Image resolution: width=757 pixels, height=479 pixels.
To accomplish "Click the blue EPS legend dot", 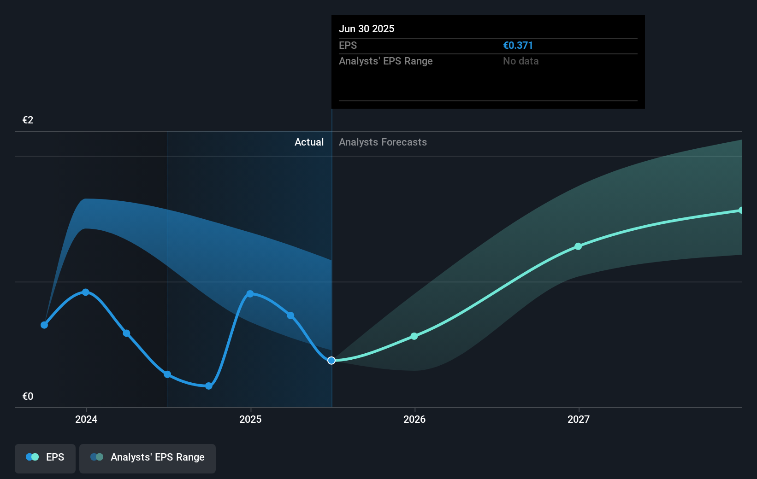I will (29, 456).
